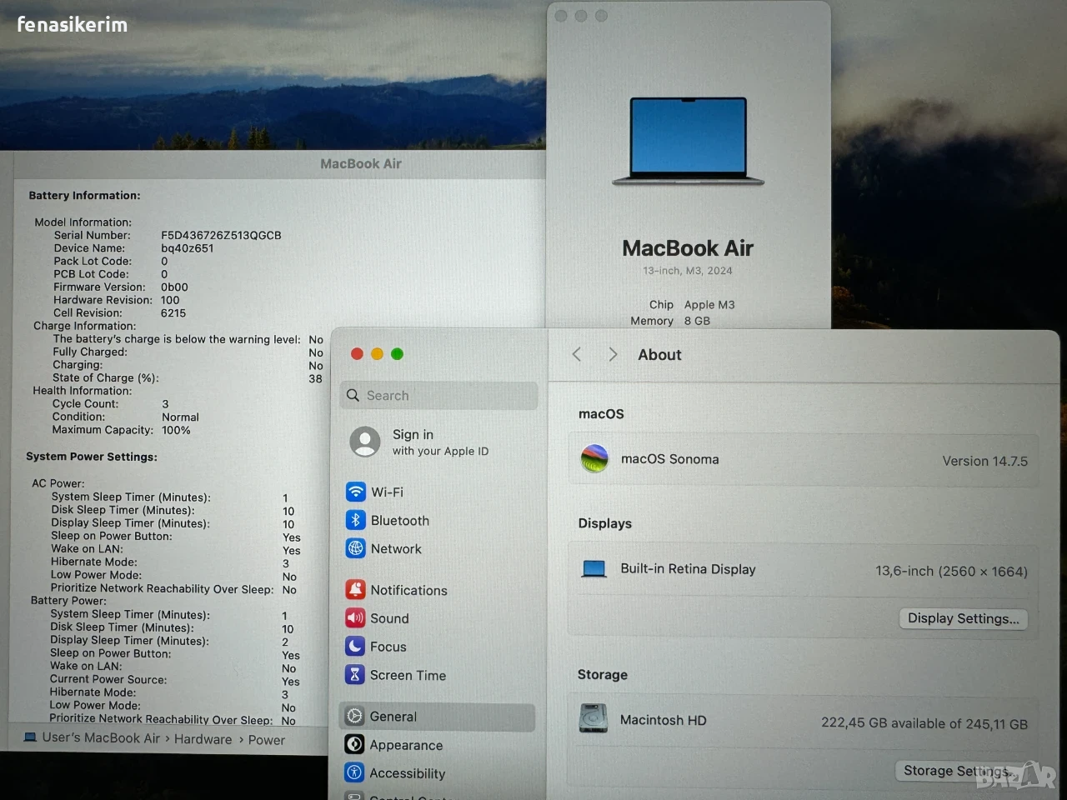
Task: Click the Display Settings button
Action: (964, 618)
